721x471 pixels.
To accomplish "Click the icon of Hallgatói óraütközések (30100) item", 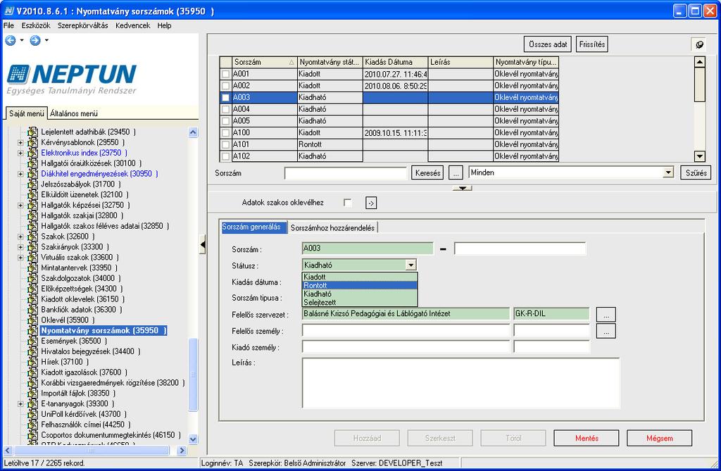I will pos(32,163).
